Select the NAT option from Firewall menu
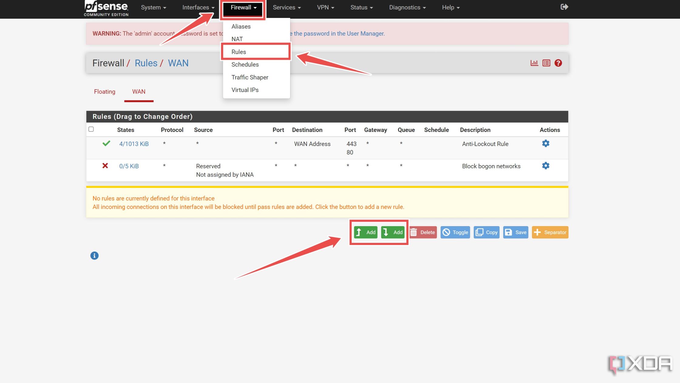This screenshot has height=383, width=680. tap(237, 39)
